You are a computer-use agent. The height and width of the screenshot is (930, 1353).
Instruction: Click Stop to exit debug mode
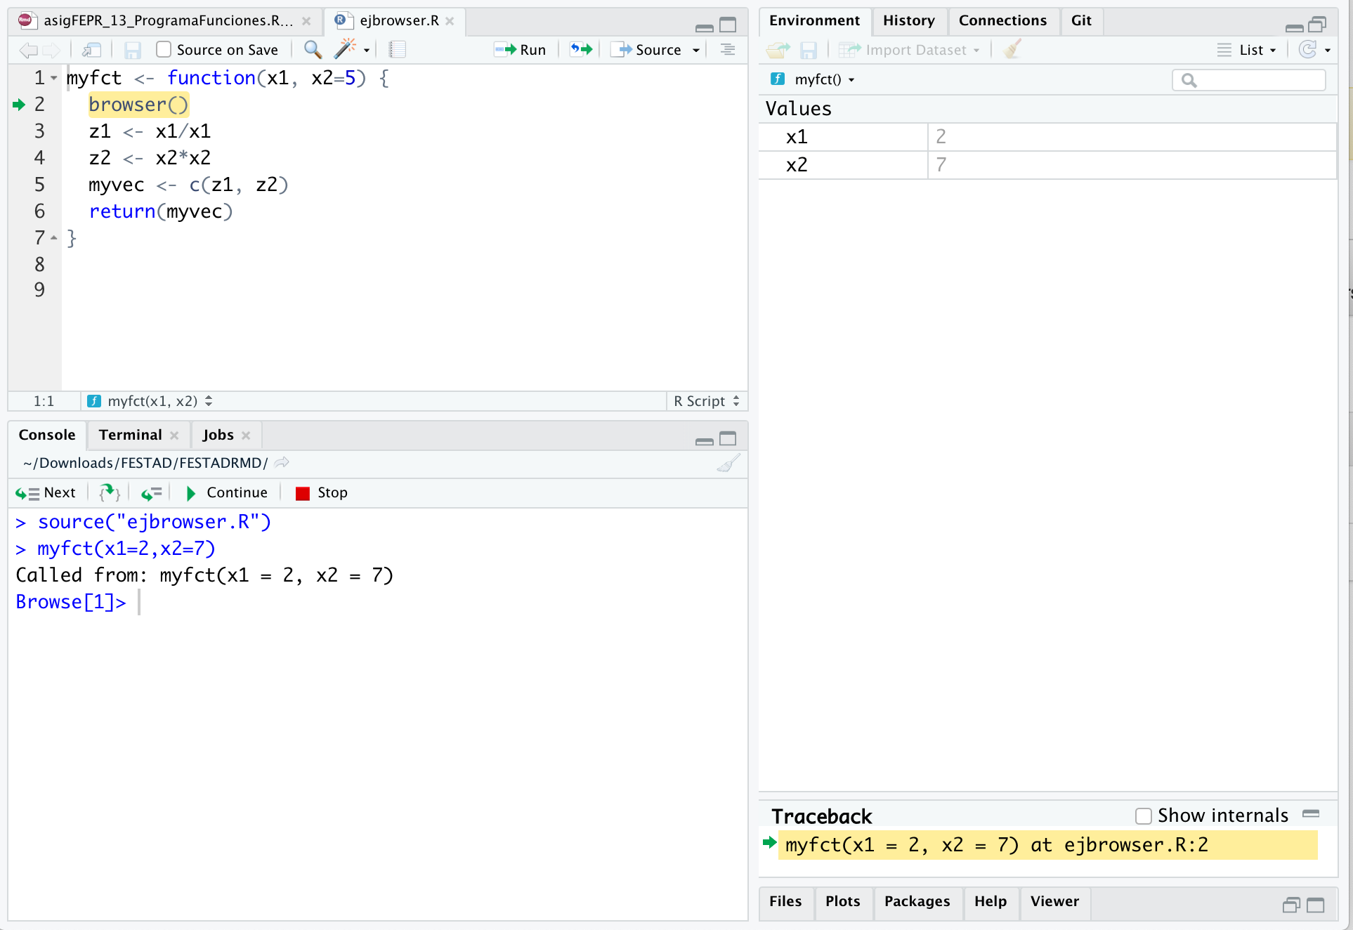(322, 493)
